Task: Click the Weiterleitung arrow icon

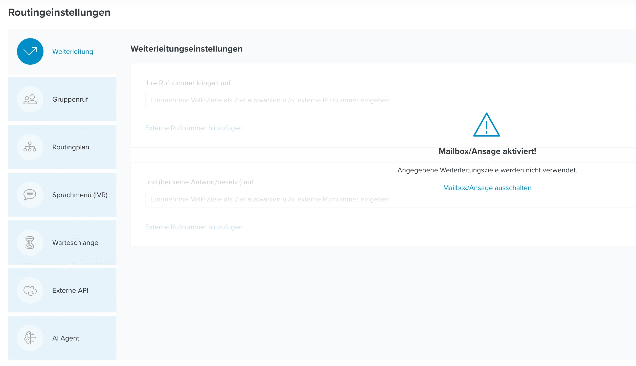Action: (30, 52)
